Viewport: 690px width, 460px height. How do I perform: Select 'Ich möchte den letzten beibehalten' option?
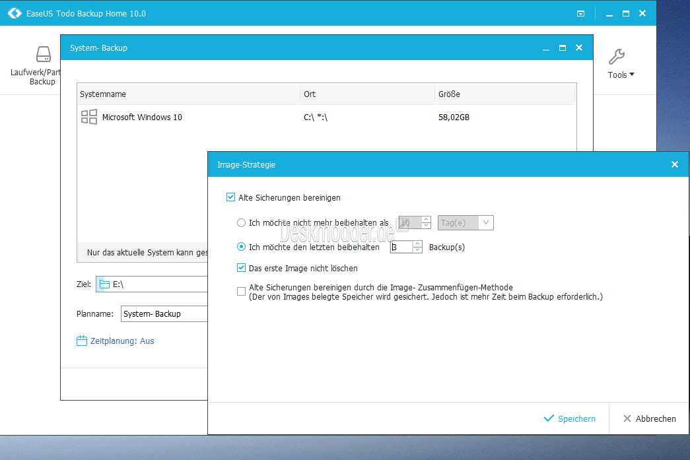241,247
